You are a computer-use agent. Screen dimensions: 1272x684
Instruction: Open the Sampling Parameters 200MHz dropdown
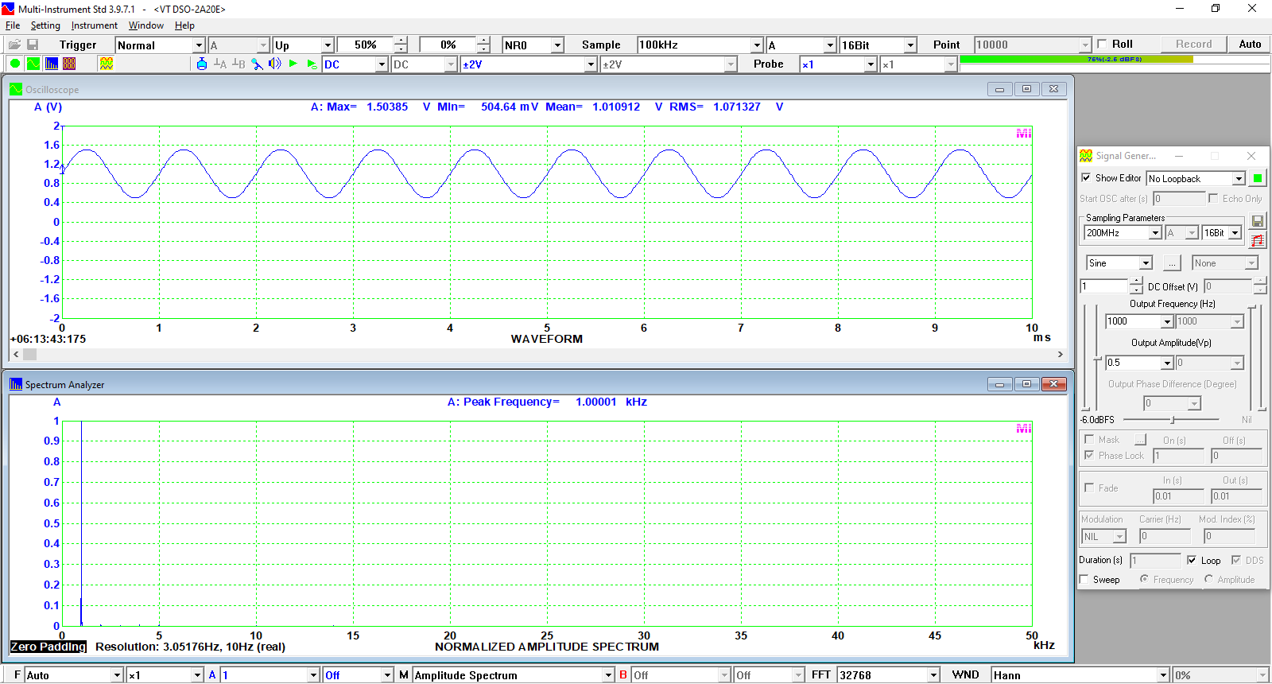point(1123,233)
